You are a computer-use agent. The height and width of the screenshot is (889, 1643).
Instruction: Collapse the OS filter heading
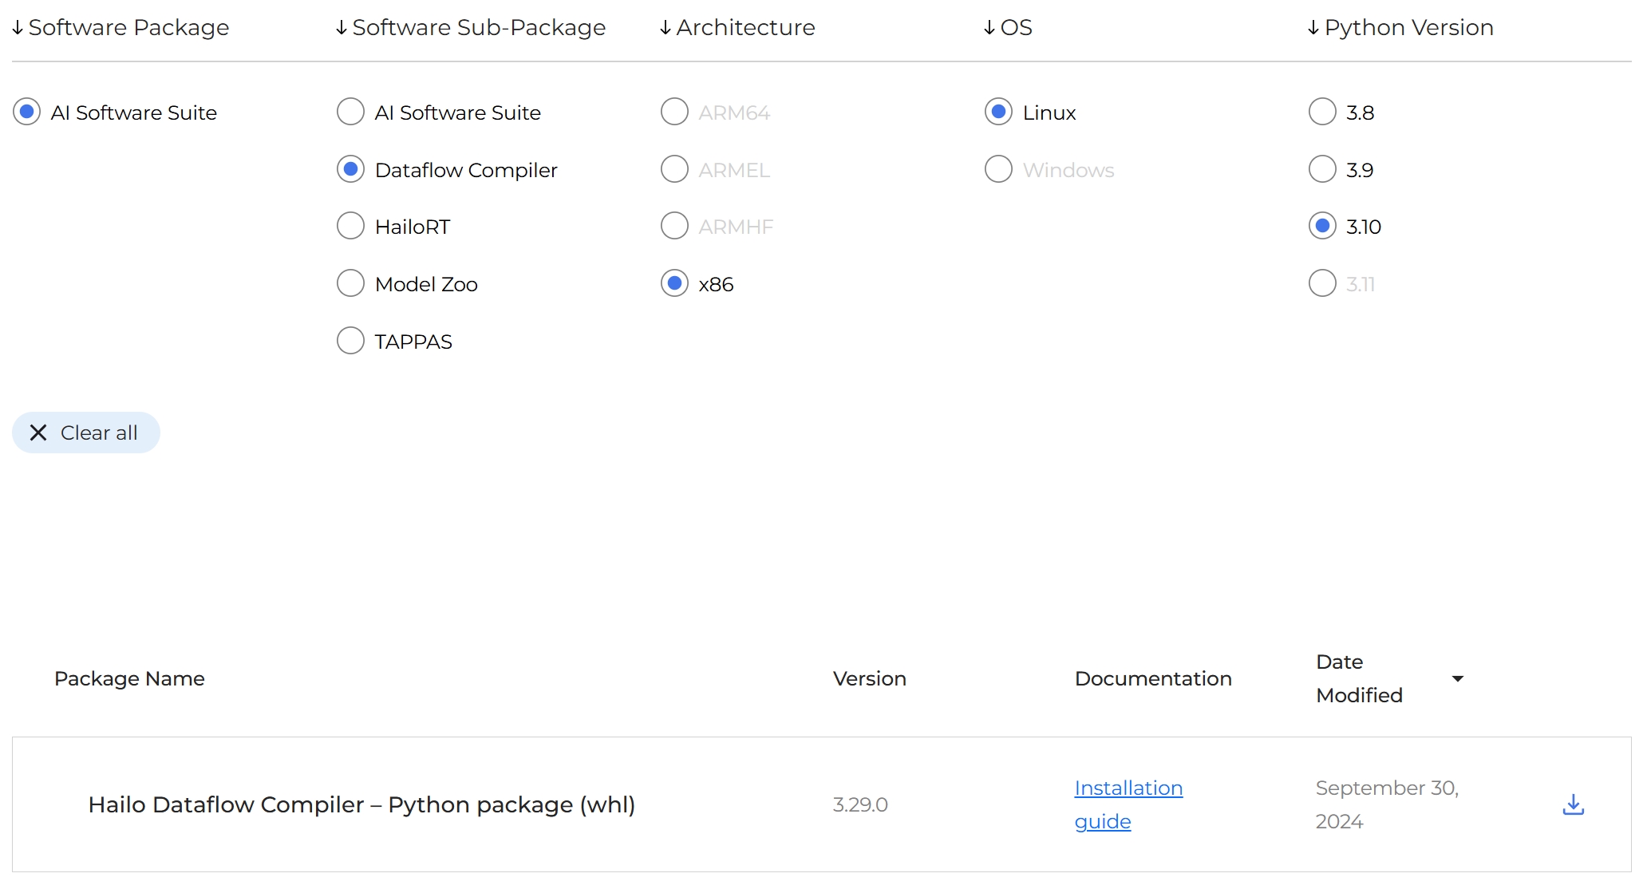click(x=1007, y=27)
